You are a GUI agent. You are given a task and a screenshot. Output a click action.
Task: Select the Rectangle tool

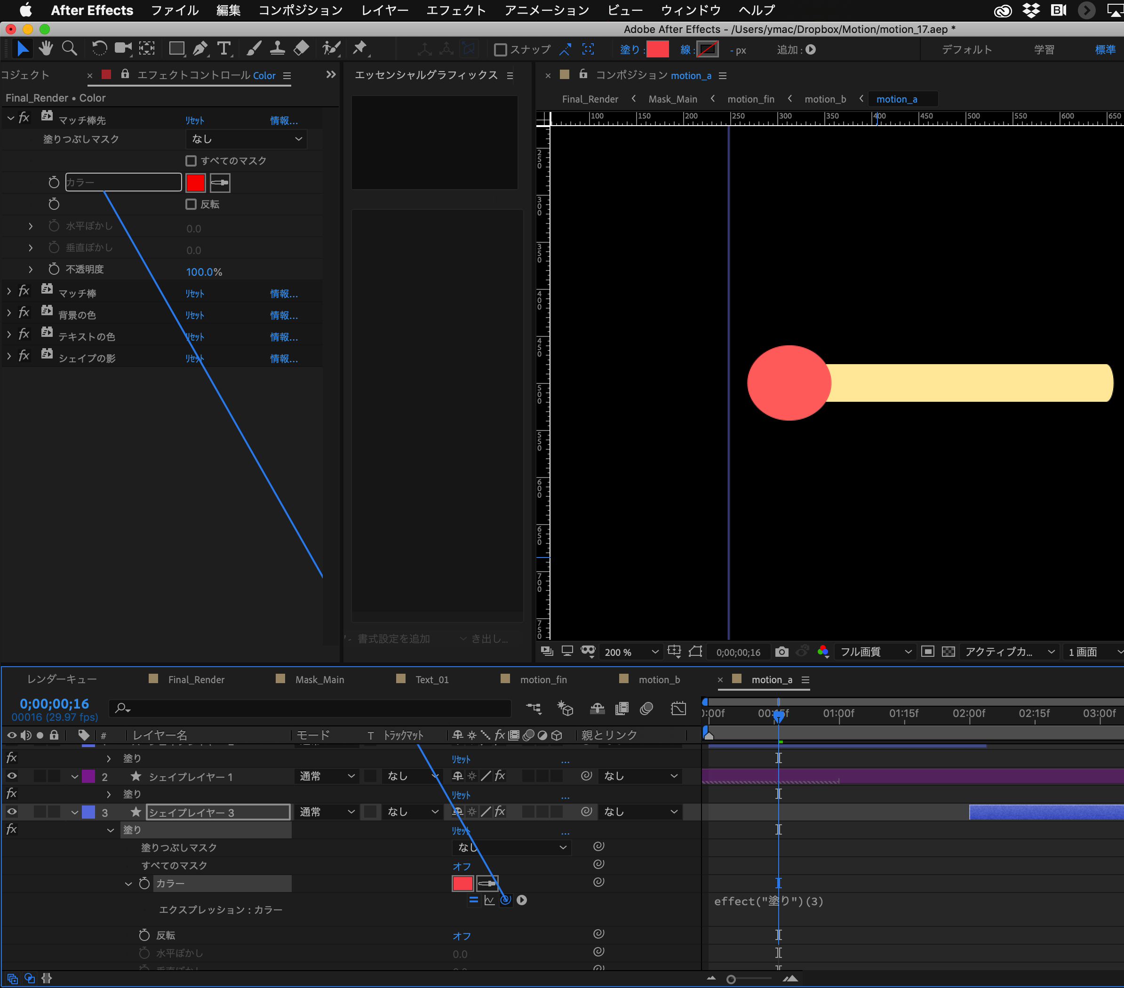[177, 48]
